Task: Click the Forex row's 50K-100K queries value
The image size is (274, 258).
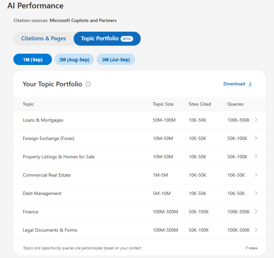Action: pyautogui.click(x=237, y=139)
